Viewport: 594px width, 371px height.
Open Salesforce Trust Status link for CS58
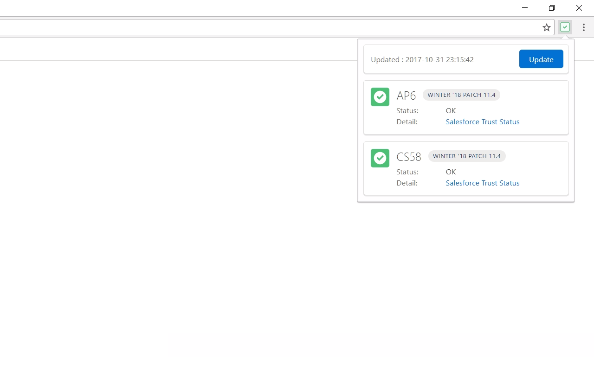click(483, 183)
